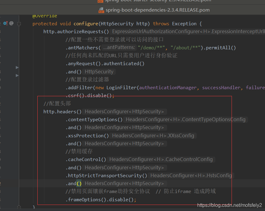Click the CacheControlConfig inlay hint

tap(161, 159)
